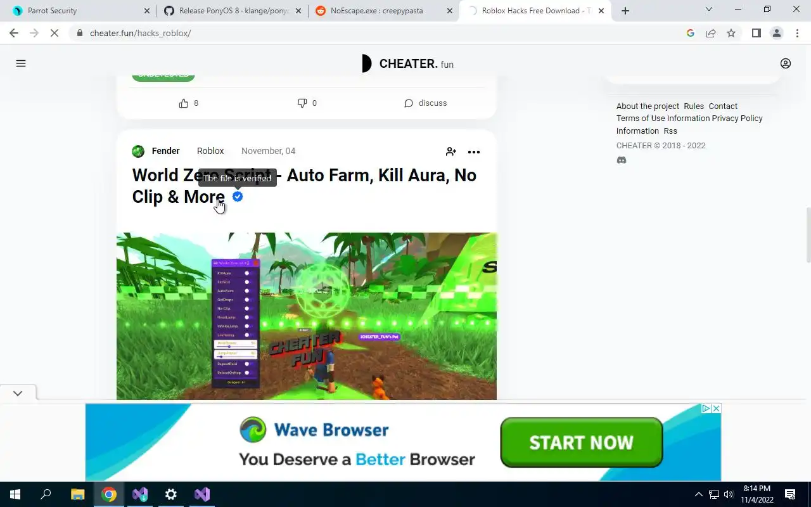The height and width of the screenshot is (507, 811).
Task: Show hidden system tray icons
Action: pos(699,494)
